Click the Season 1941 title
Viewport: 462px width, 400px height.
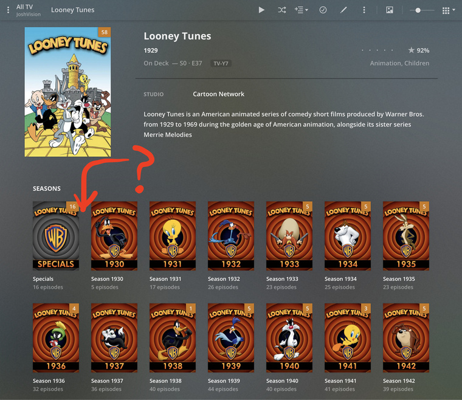point(340,381)
